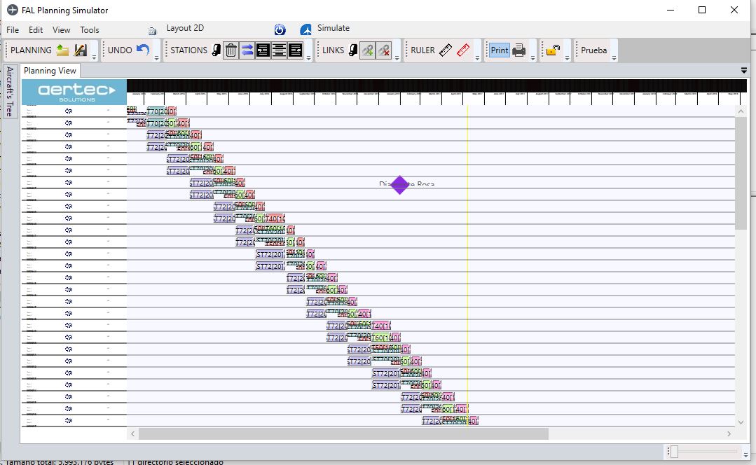
Task: Click the zoom slider handle at bottom right
Action: [x=674, y=452]
